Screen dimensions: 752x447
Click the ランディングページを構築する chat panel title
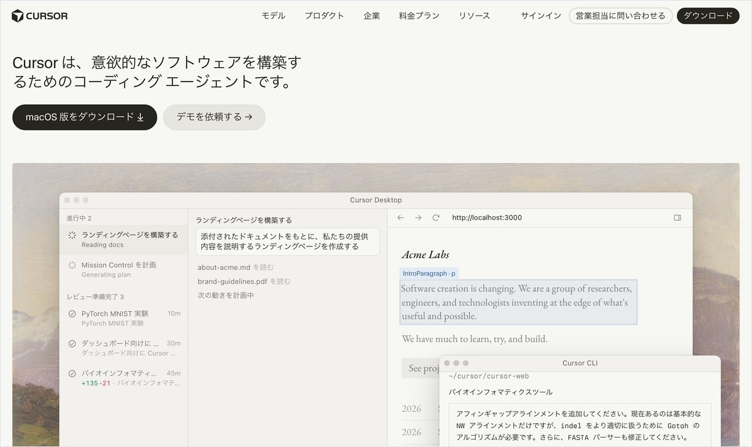pyautogui.click(x=244, y=220)
